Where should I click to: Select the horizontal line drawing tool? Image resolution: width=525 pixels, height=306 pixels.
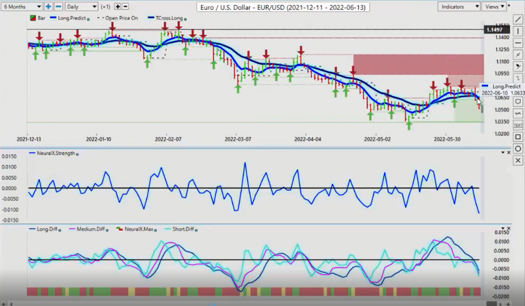pos(518,43)
